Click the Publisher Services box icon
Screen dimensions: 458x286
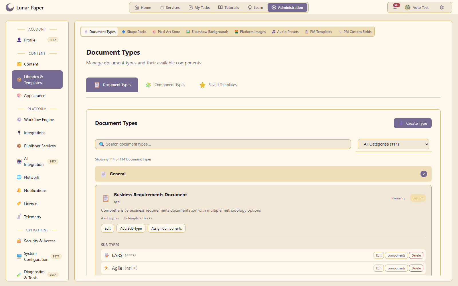click(19, 146)
